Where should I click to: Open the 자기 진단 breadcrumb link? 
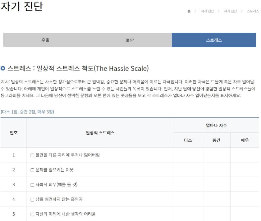(x=230, y=11)
